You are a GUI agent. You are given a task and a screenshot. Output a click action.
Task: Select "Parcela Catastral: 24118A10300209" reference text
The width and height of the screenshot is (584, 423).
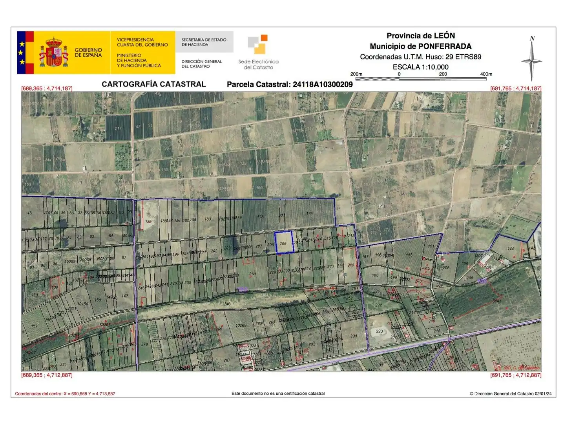(x=290, y=85)
